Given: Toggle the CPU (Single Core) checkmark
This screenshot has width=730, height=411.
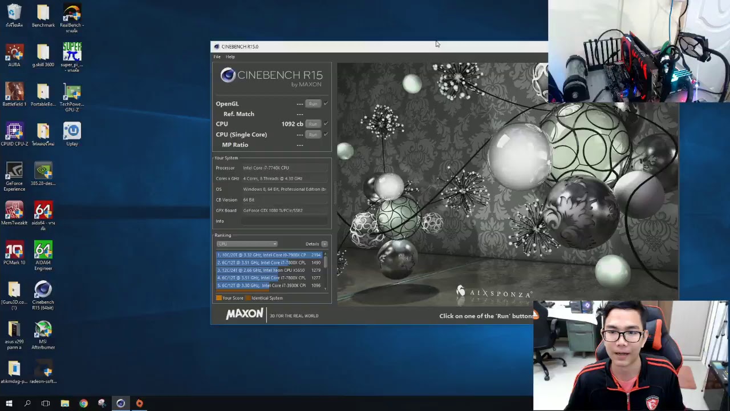Looking at the screenshot, I should pyautogui.click(x=326, y=134).
